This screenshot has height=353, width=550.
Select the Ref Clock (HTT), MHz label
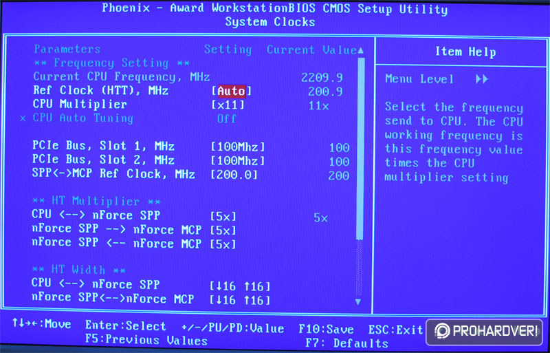point(100,91)
